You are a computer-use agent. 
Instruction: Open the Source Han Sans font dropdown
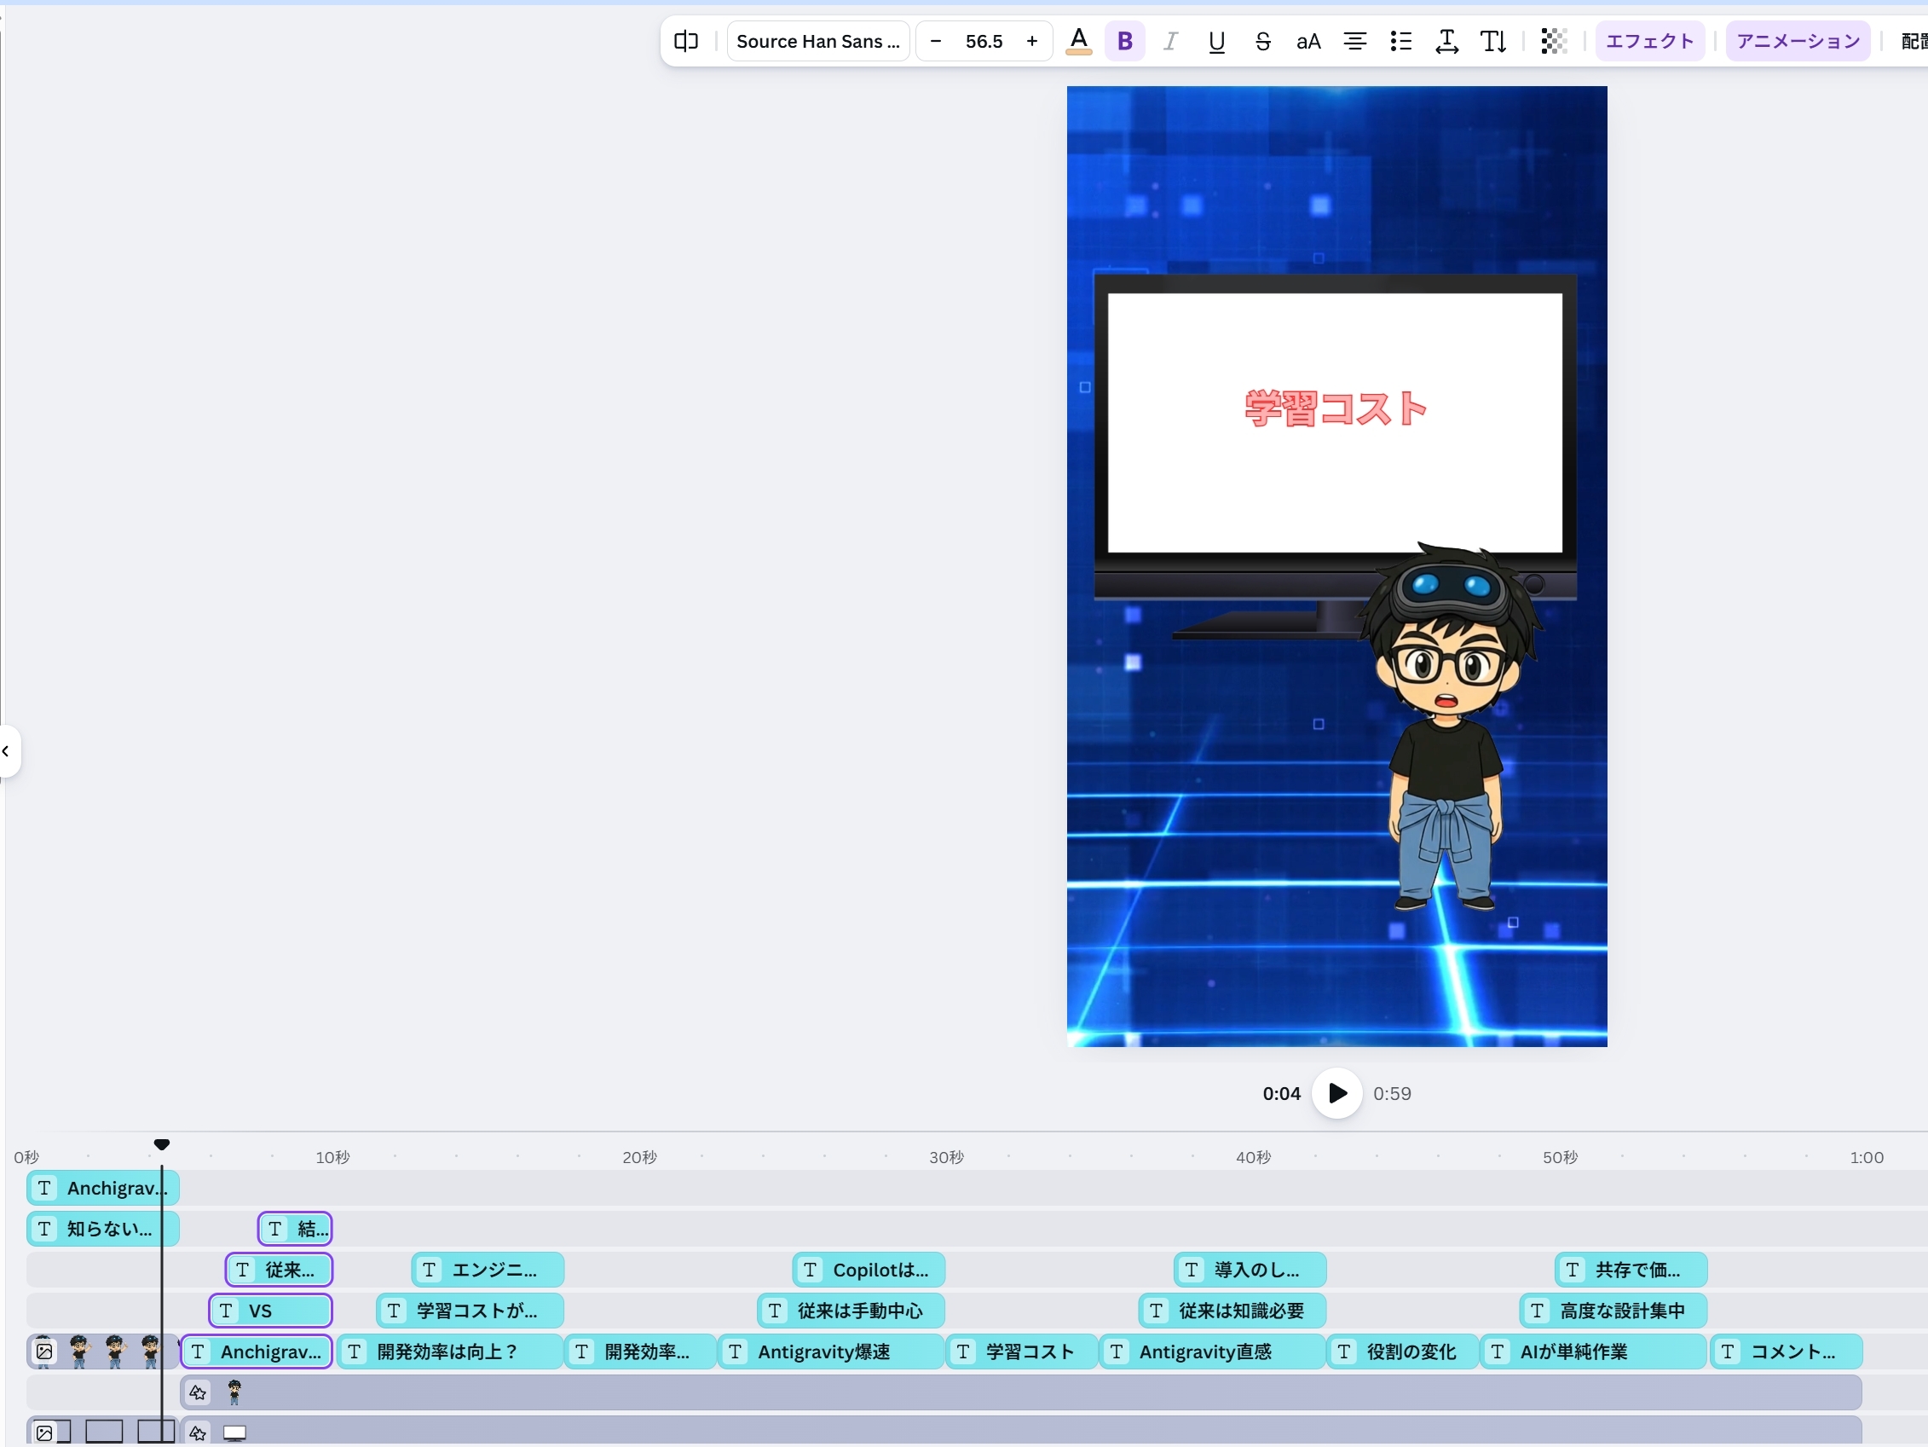817,41
